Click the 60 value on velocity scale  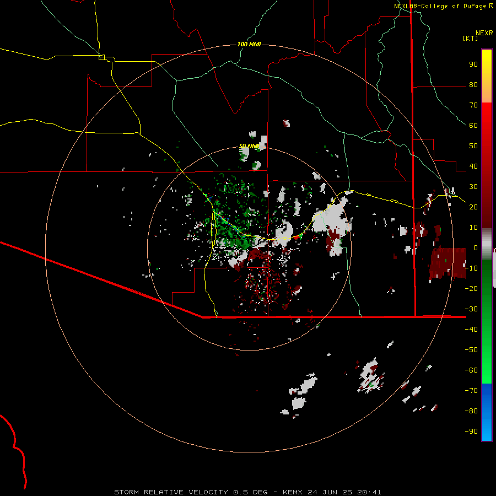click(x=473, y=126)
